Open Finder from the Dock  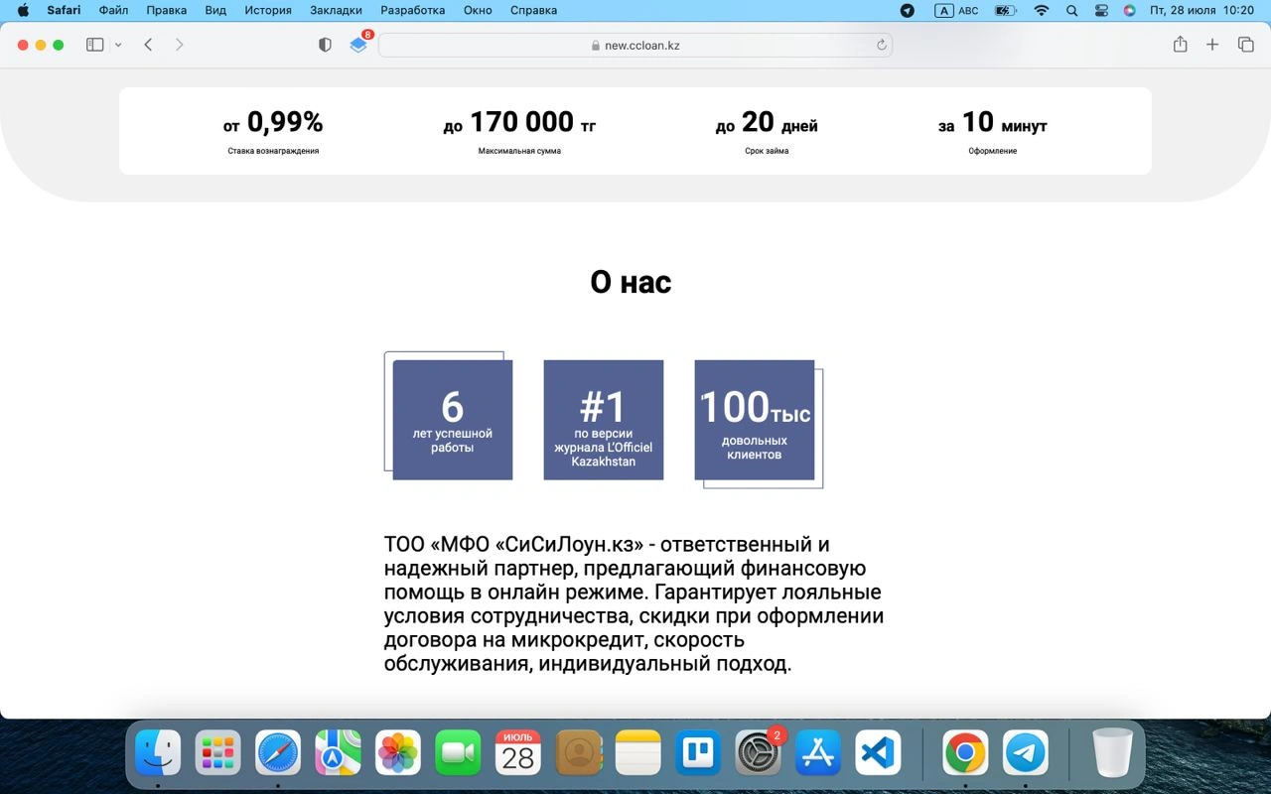coord(158,752)
